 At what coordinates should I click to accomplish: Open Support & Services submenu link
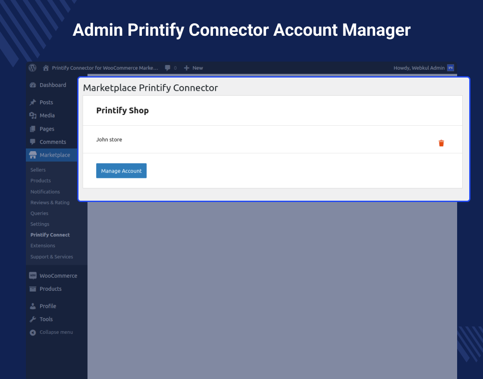click(52, 257)
